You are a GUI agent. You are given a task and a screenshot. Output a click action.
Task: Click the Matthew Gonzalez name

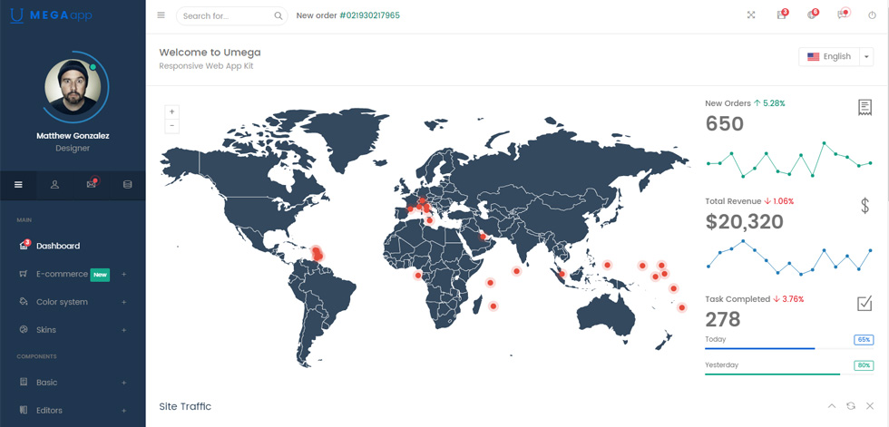pyautogui.click(x=73, y=136)
